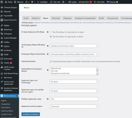Click the help icon beside Επίθεμα εμφάνισης τιμής
This screenshot has width=132, height=118.
coord(48,99)
